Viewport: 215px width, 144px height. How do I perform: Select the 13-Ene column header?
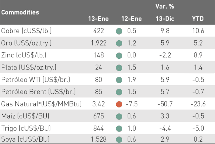tap(98, 19)
